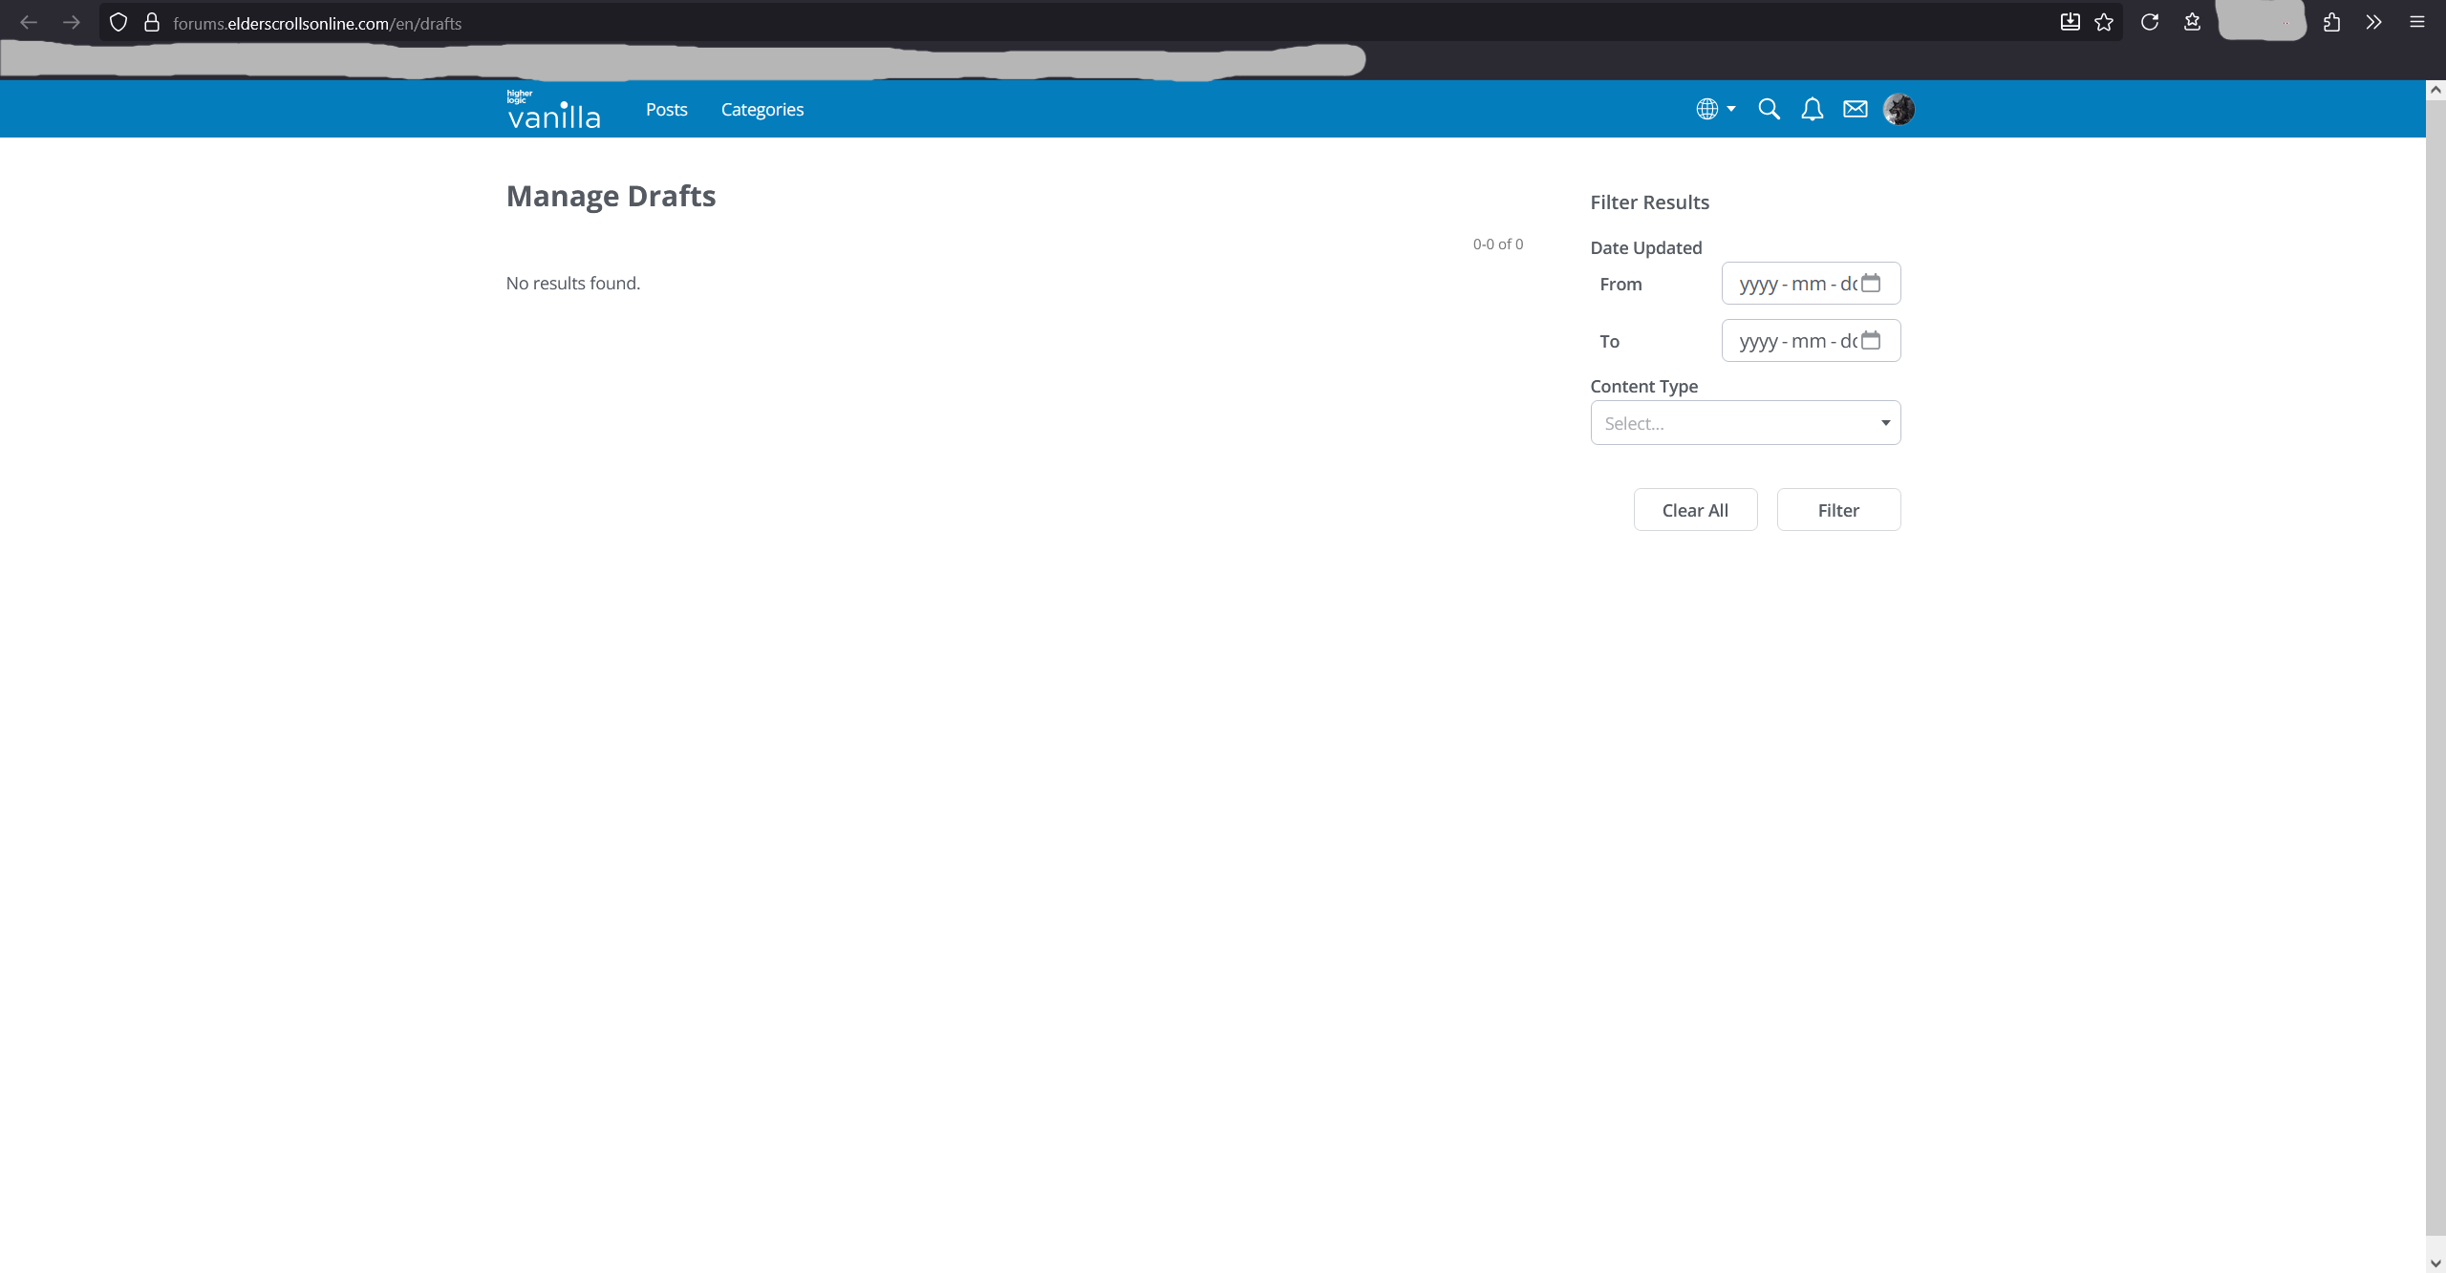Open calendar picker for From date
The height and width of the screenshot is (1273, 2446).
tap(1871, 283)
